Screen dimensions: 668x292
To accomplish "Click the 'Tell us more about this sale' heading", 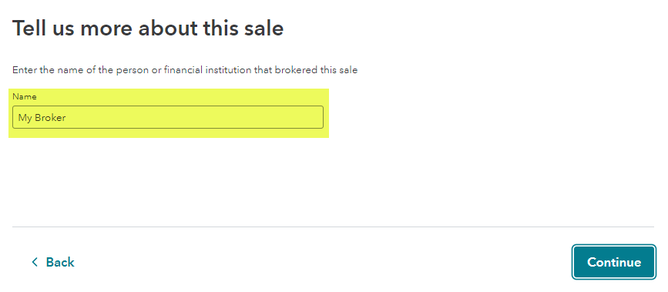I will 148,29.
